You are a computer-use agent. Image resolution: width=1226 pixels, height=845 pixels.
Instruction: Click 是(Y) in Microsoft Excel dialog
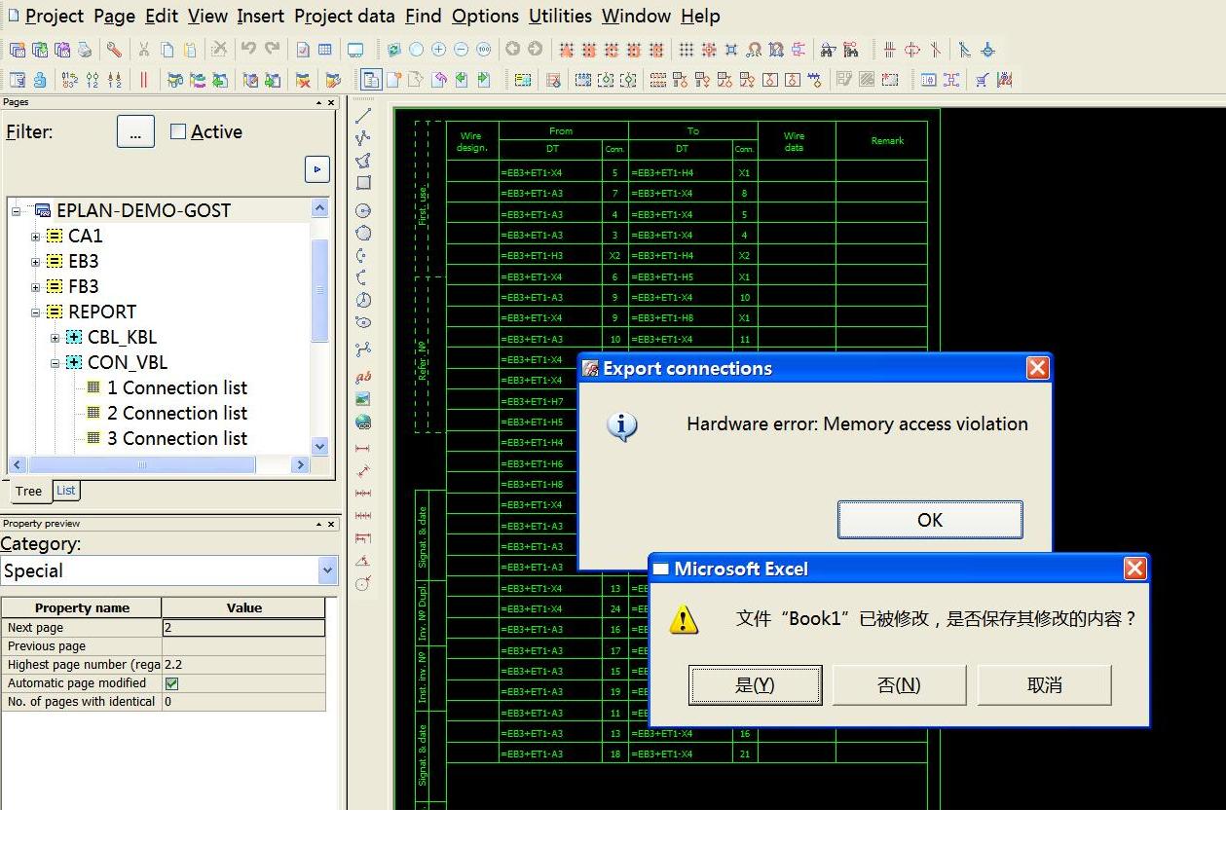(x=755, y=685)
